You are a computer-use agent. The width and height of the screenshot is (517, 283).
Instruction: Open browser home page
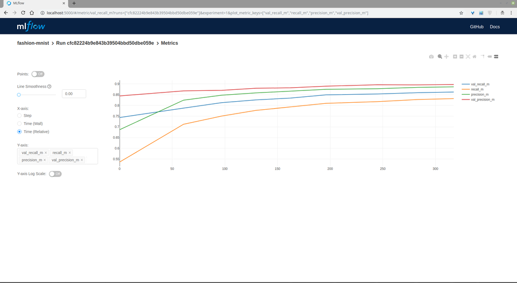click(32, 13)
